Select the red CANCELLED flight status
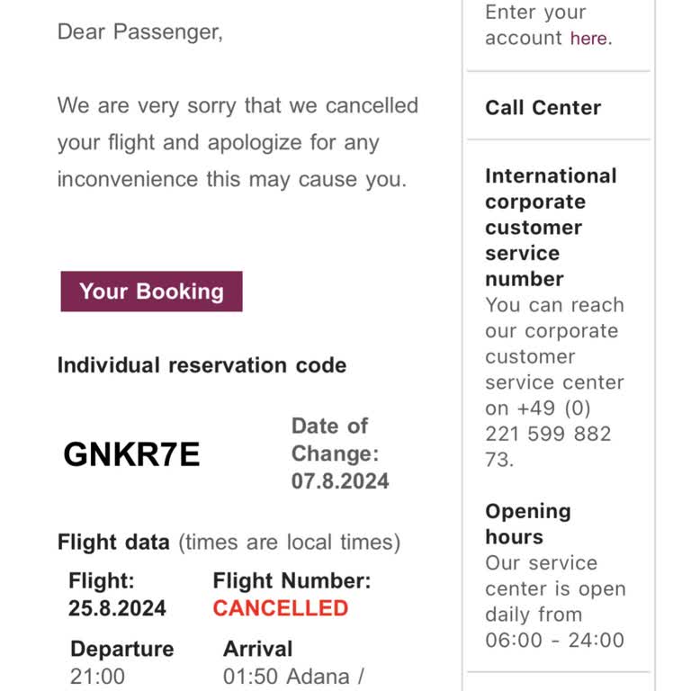 pyautogui.click(x=281, y=608)
